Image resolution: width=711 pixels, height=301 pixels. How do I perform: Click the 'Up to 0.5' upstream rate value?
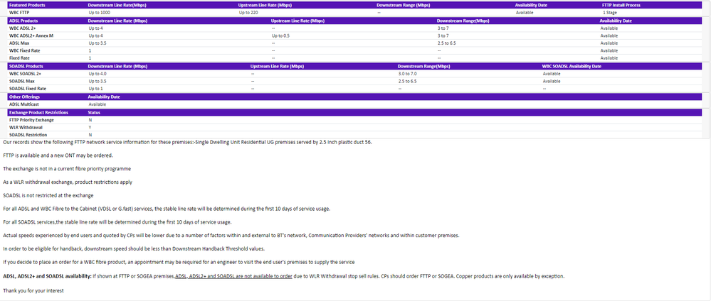tap(280, 35)
